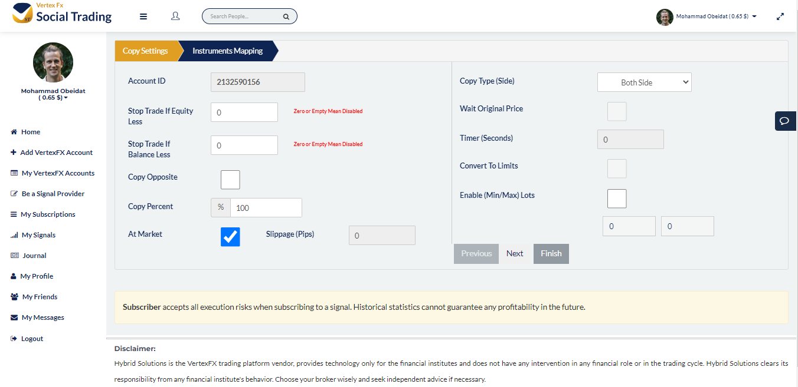Open Add VertexFX Account
The image size is (798, 387).
[x=56, y=153]
